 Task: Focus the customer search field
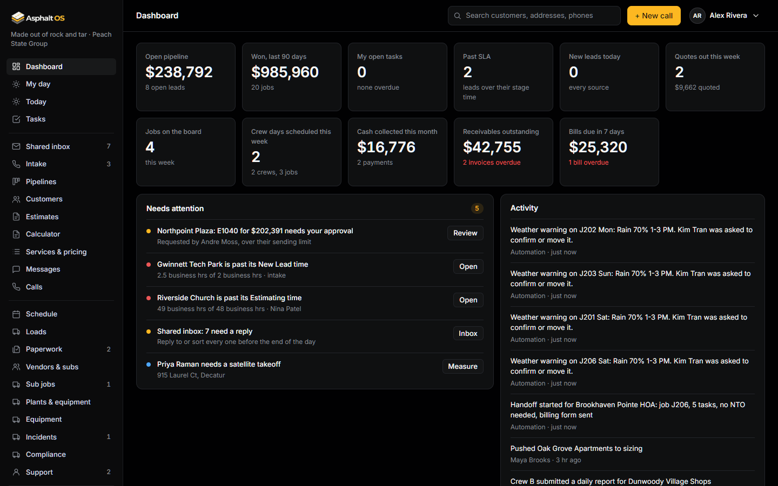tap(534, 16)
